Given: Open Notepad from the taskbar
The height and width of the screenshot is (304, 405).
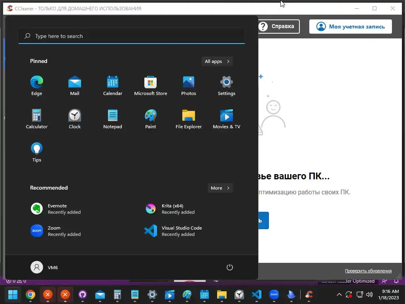Looking at the screenshot, I should [x=135, y=294].
